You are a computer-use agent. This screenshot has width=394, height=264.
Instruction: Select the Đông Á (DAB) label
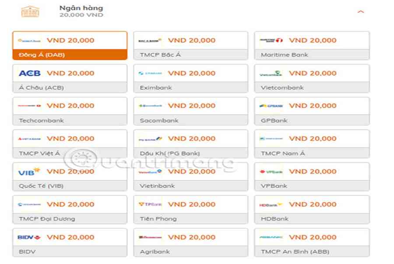pos(42,55)
